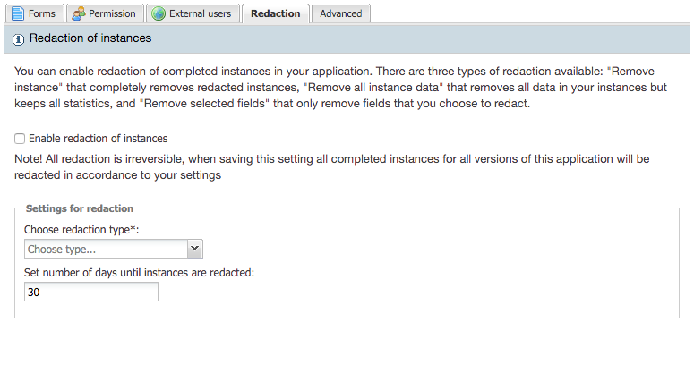The height and width of the screenshot is (365, 694).
Task: Click the 'Choose redaction type*' label
Action: click(x=81, y=230)
